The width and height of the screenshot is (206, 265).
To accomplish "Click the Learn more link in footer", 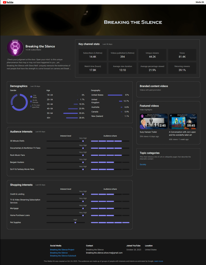I will (159, 261).
